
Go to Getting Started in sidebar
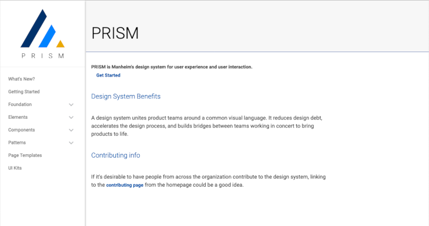pos(24,92)
